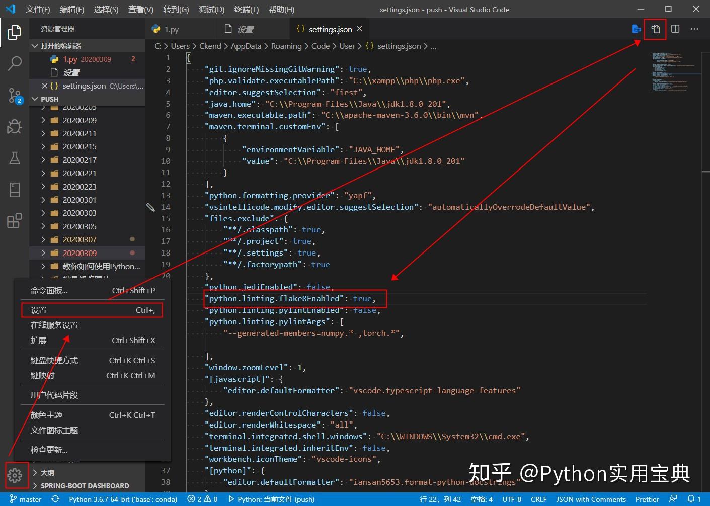710x506 pixels.
Task: Choose 命令面板 from the menu
Action: pyautogui.click(x=49, y=290)
